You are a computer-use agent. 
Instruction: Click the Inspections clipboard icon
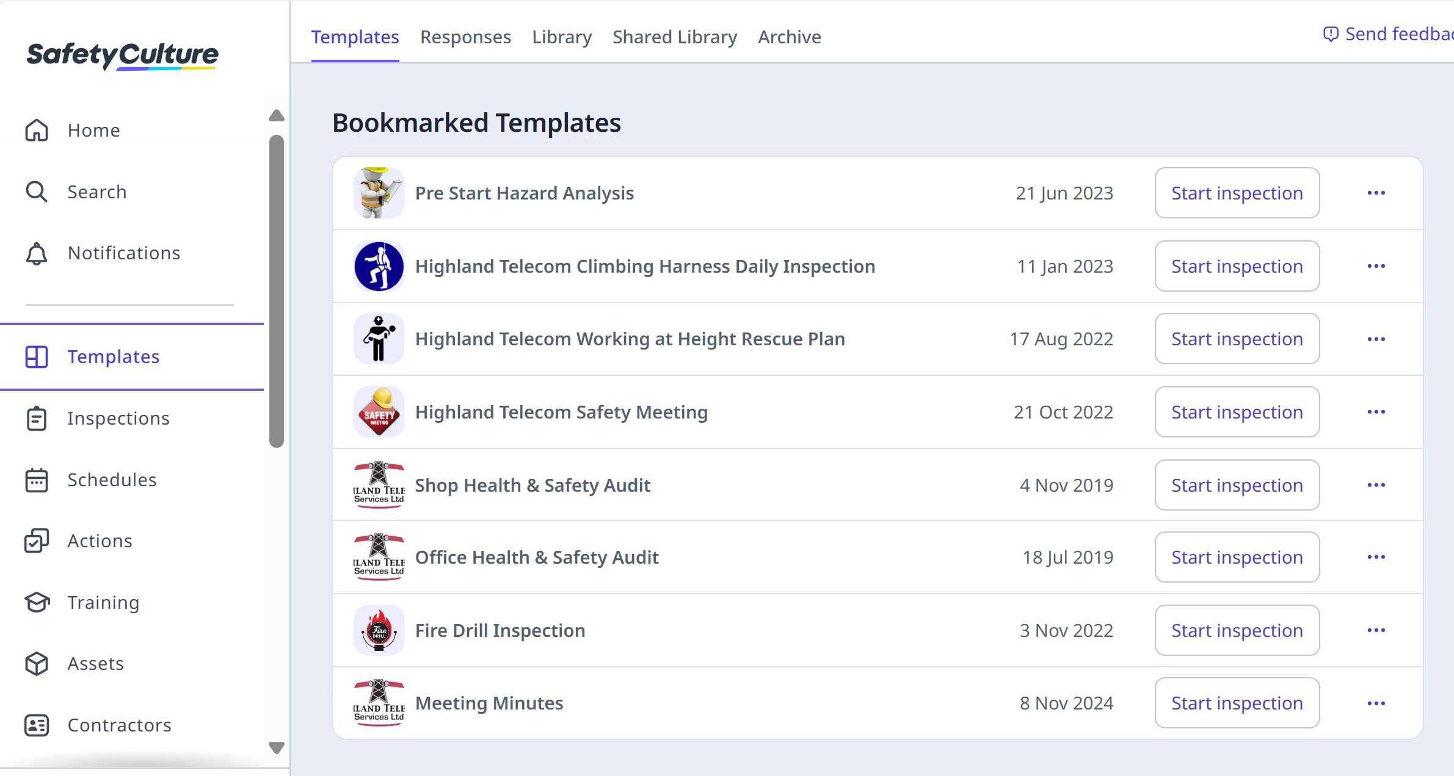(x=37, y=419)
